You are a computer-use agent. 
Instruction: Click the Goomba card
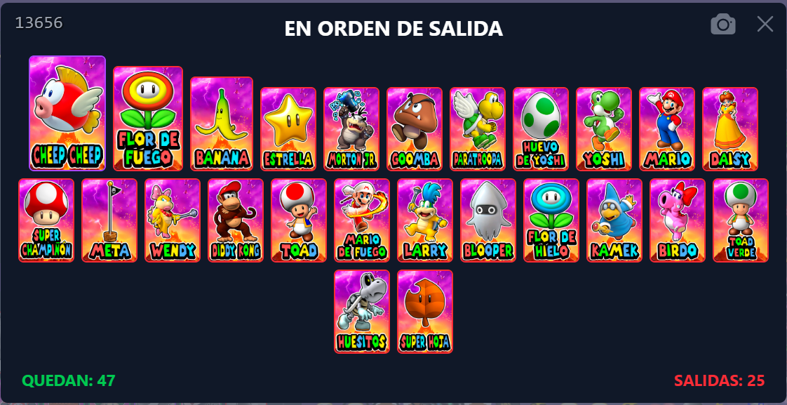coord(415,129)
